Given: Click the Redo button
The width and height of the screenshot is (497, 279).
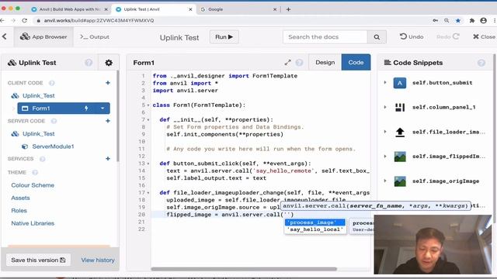Looking at the screenshot, I should [448, 36].
